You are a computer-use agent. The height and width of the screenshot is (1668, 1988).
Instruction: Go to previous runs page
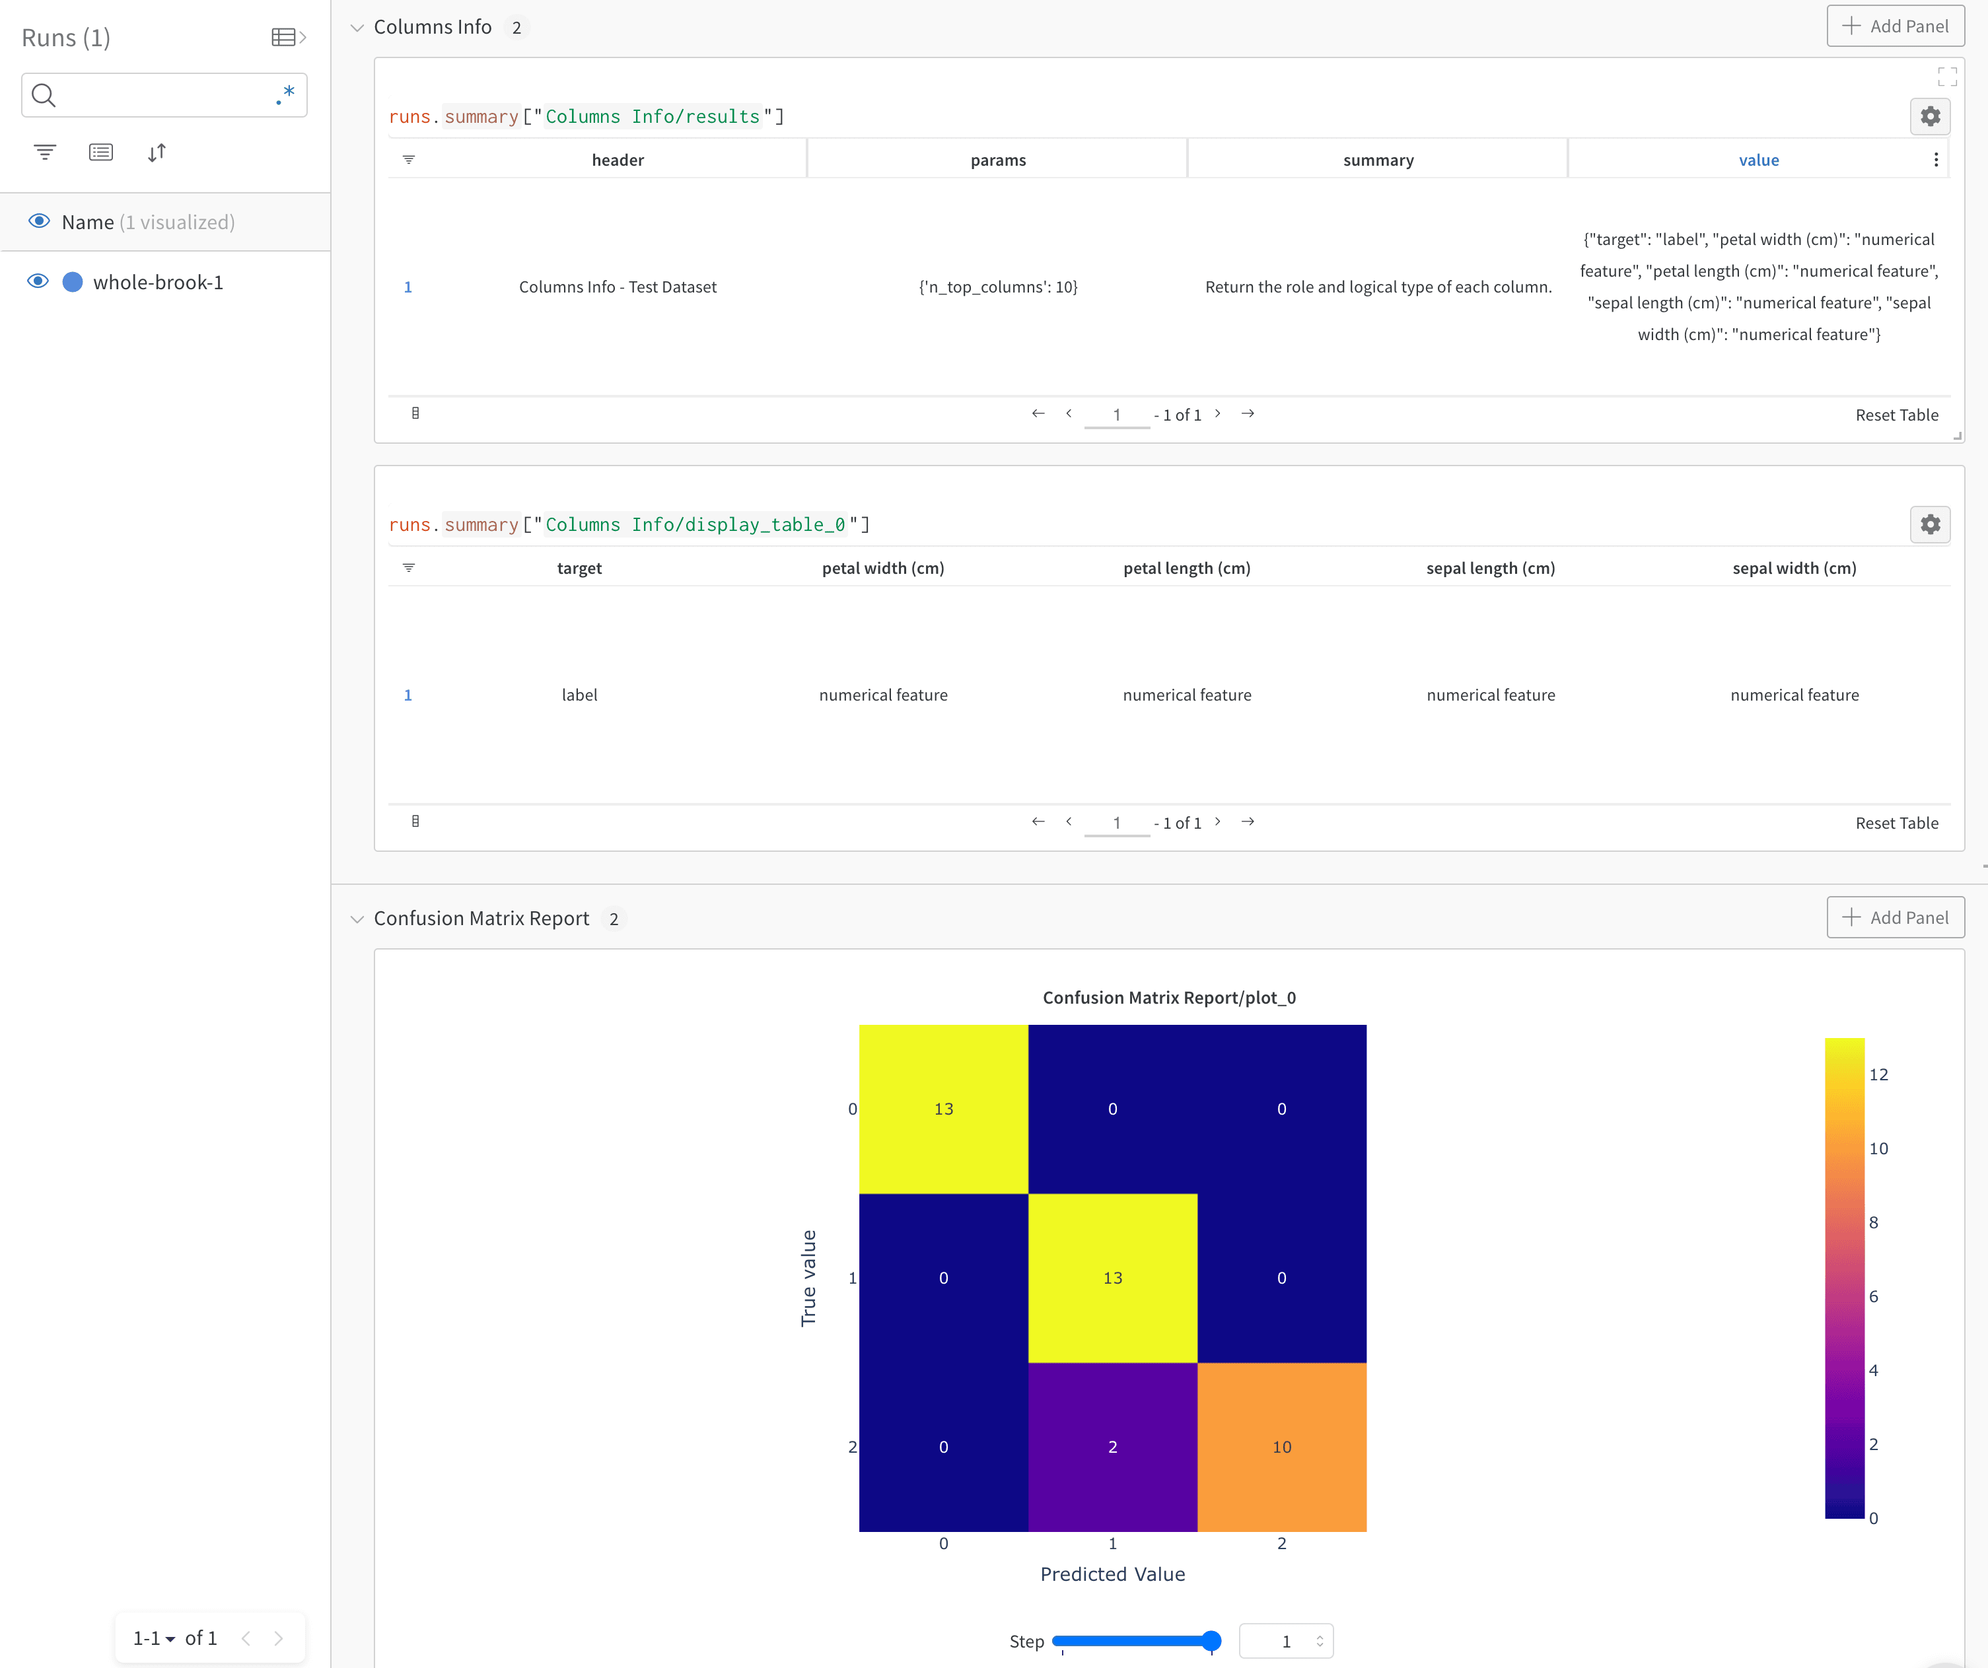tap(246, 1638)
